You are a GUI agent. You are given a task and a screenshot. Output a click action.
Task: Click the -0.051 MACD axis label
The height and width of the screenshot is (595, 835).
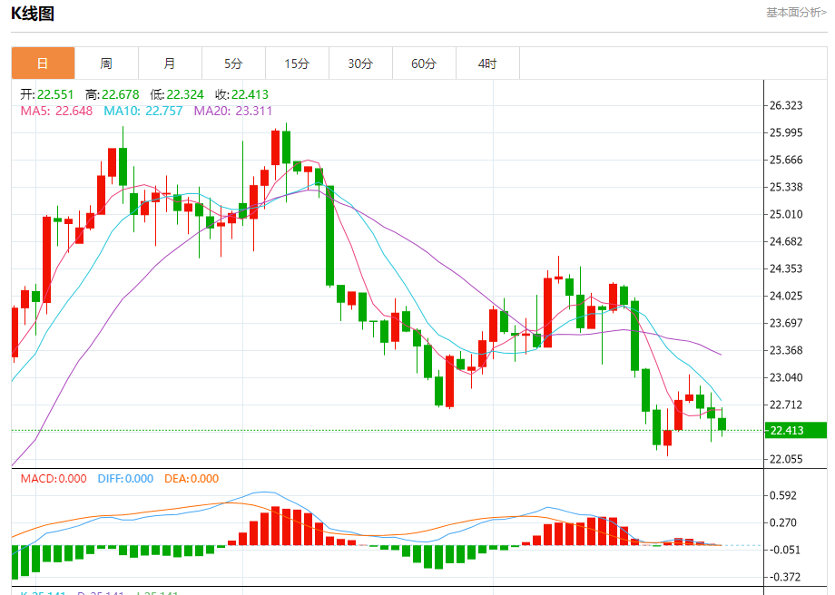[x=783, y=550]
